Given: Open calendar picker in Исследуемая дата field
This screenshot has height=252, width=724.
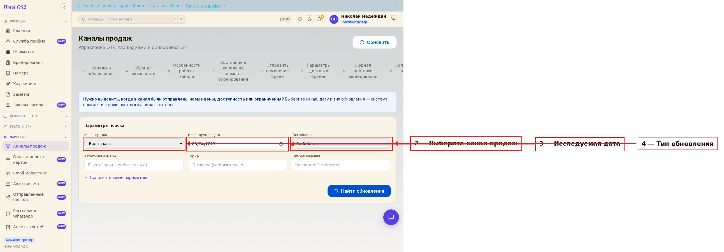Looking at the screenshot, I should point(281,144).
